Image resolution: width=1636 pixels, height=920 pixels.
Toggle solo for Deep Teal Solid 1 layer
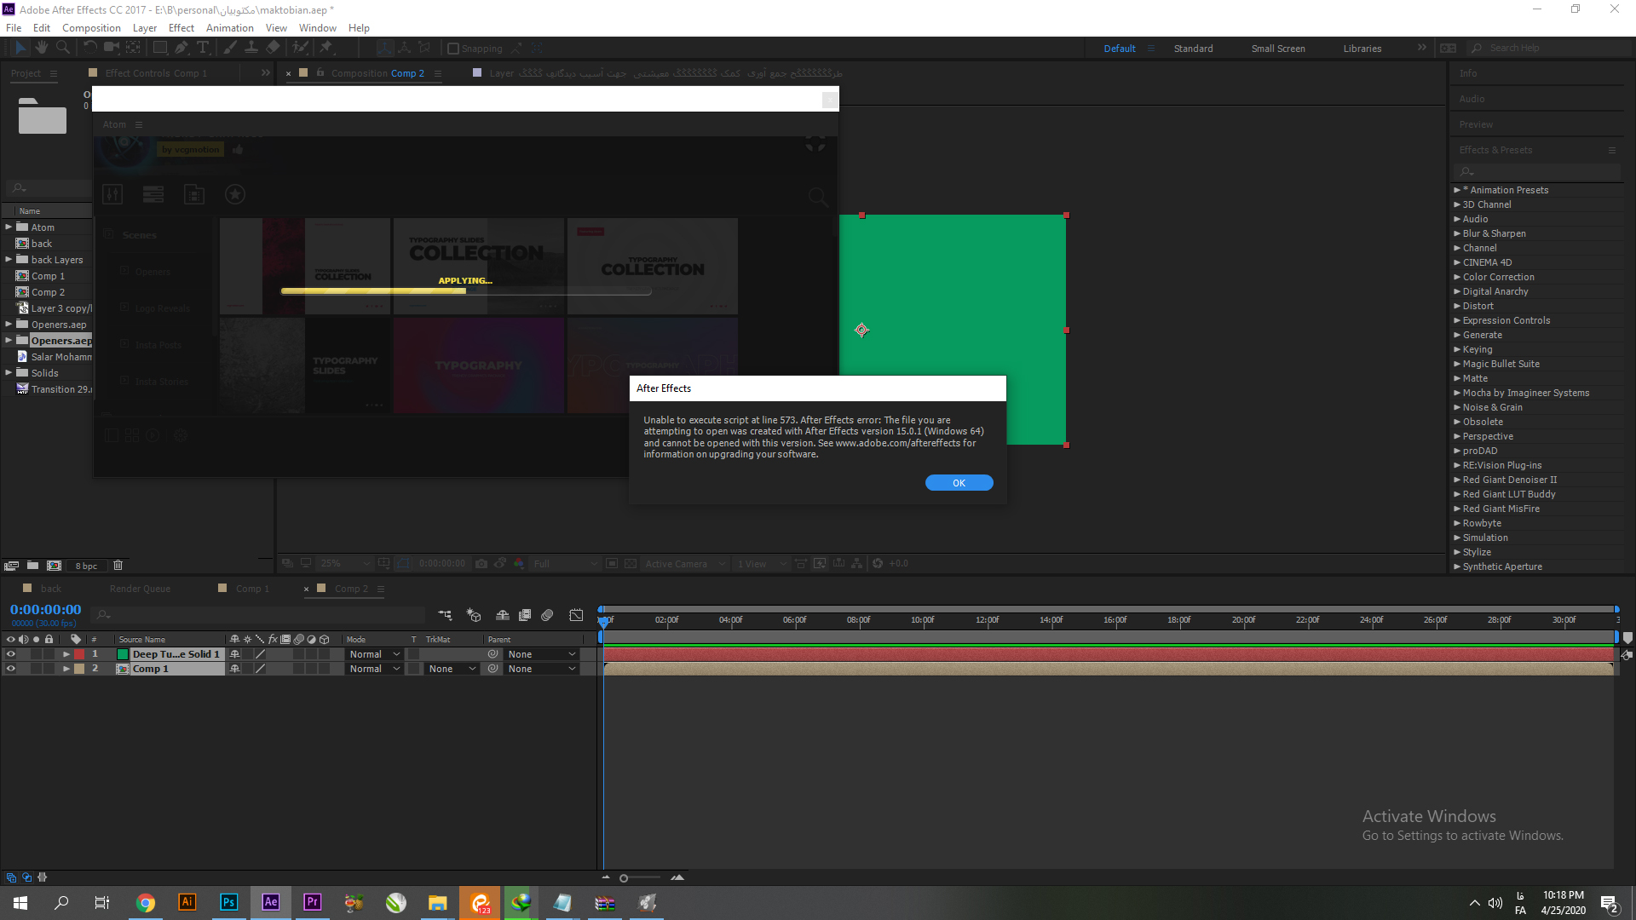pos(36,653)
